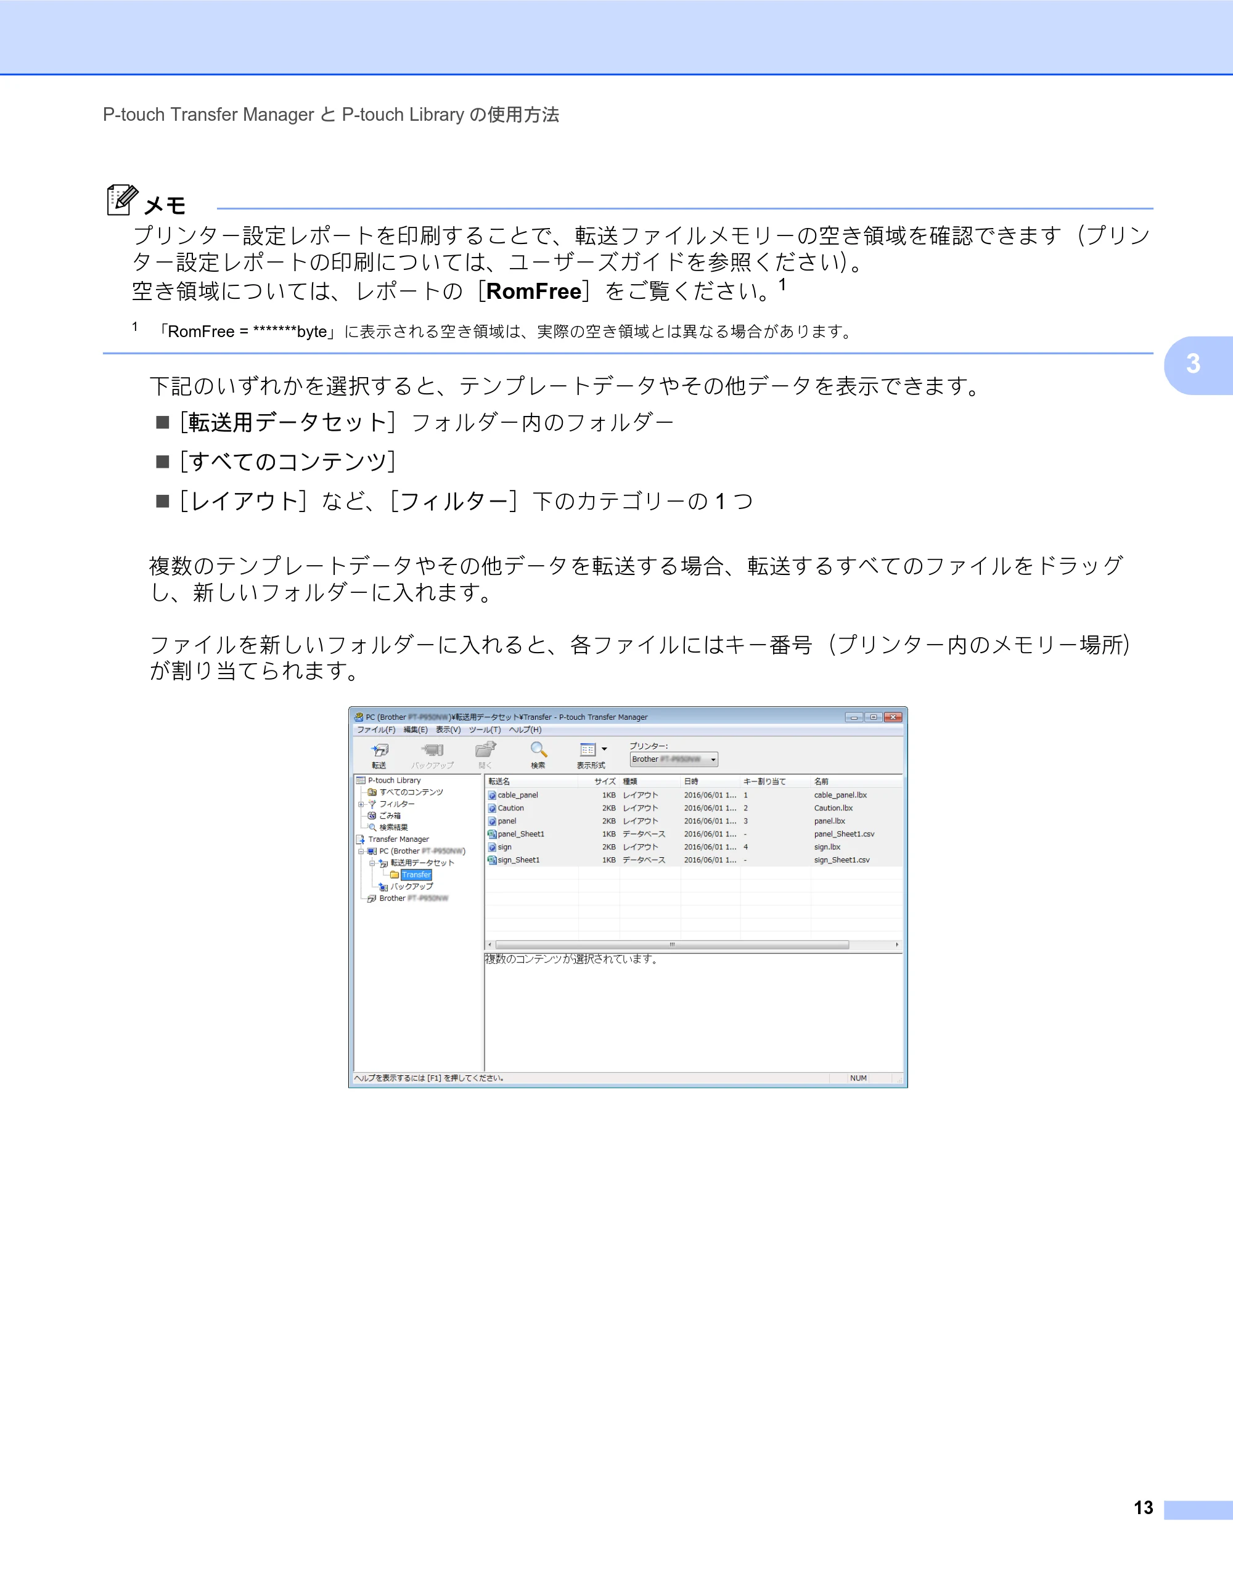Open the ヘルプ(H) menu
This screenshot has width=1233, height=1593.
point(525,730)
